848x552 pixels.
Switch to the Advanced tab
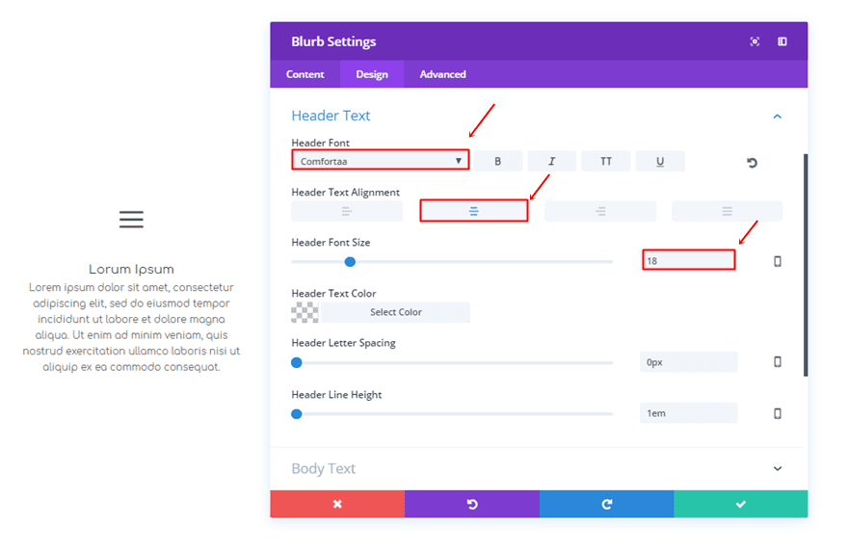click(442, 74)
